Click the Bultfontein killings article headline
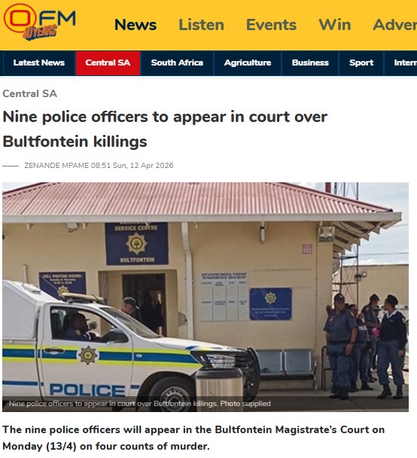Screen dimensions: 417x458 [x=165, y=129]
